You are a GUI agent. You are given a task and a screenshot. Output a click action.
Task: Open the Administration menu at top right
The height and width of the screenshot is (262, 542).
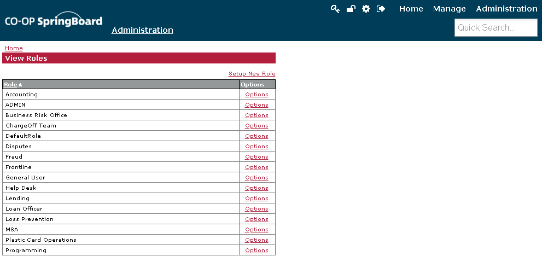506,9
